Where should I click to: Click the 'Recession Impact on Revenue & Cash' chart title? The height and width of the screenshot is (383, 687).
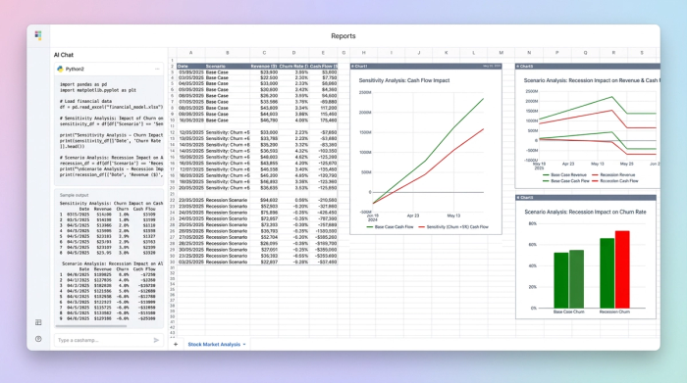[592, 80]
